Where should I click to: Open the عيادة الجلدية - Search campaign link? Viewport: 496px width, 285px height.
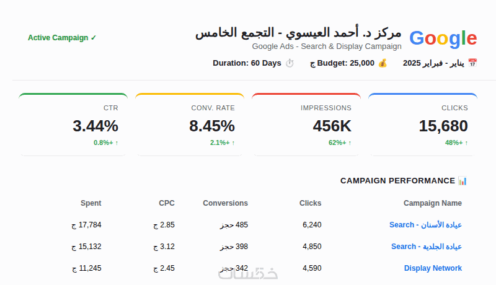[x=427, y=247]
